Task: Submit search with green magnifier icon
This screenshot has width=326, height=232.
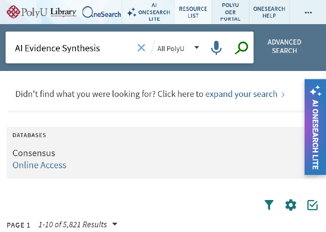Action: pos(241,48)
